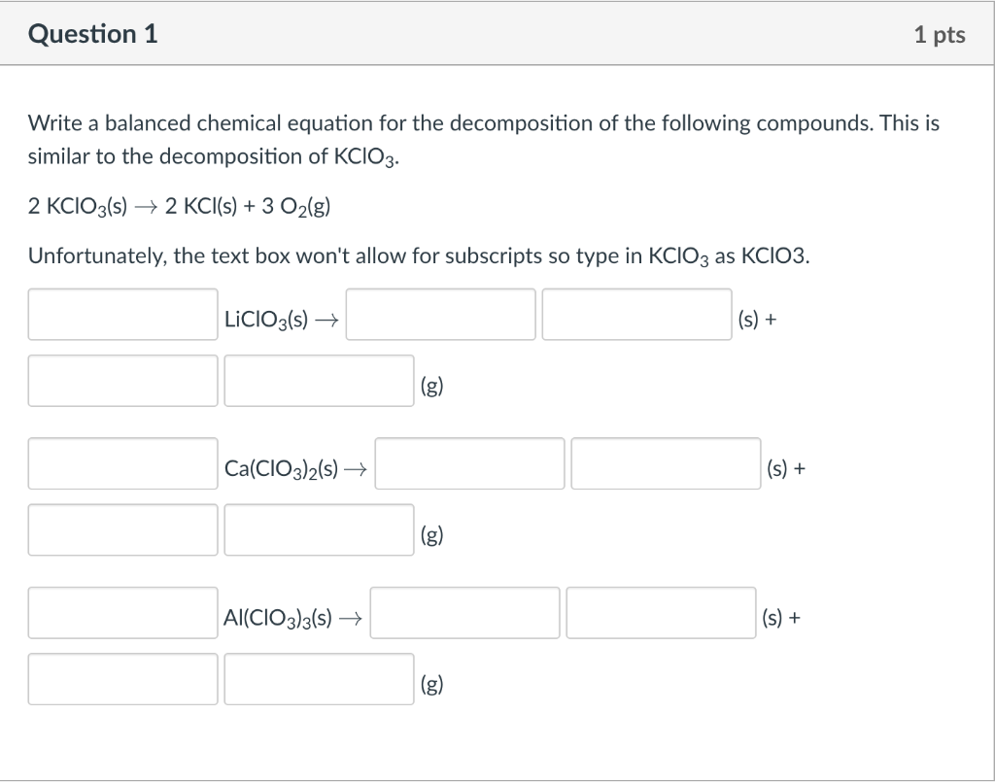Viewport: 995px width, 782px height.
Task: Click the first product box after LiClO3 arrow
Action: tap(440, 314)
